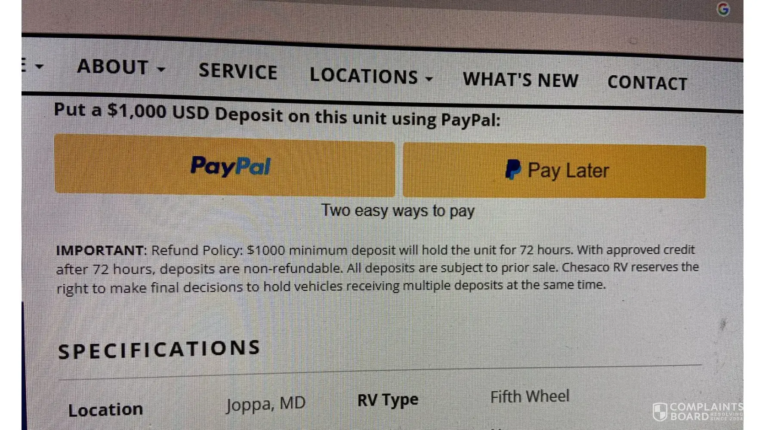
Task: Pay the deposit with the PayPal button
Action: click(x=225, y=166)
